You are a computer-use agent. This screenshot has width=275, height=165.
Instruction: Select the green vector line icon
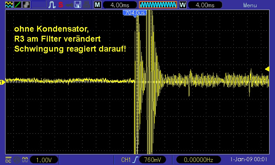(x=18, y=5)
